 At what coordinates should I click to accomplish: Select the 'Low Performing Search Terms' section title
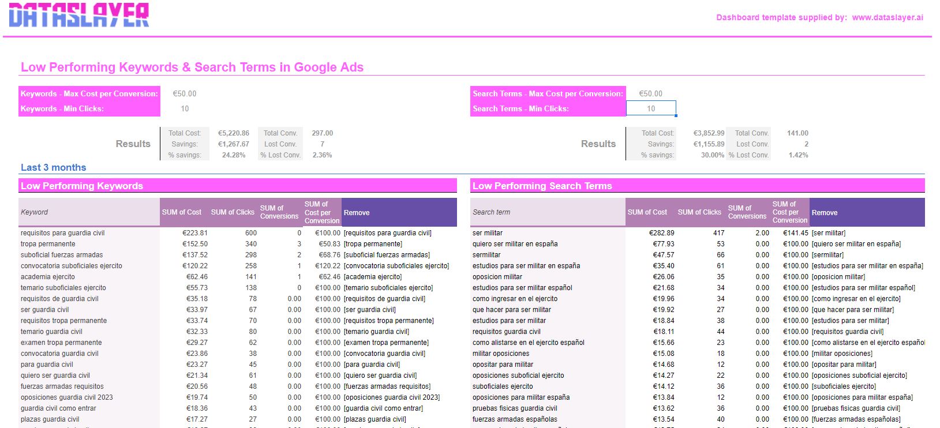click(542, 186)
